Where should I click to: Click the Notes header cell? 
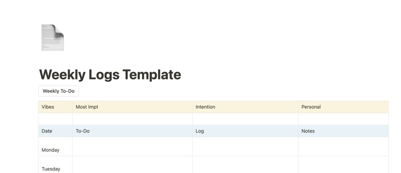click(x=343, y=131)
